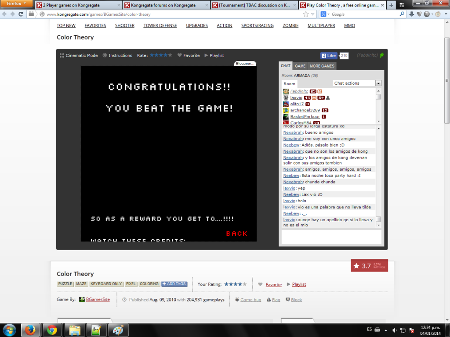Click red BACK button in game
450x337 pixels.
pyautogui.click(x=237, y=234)
